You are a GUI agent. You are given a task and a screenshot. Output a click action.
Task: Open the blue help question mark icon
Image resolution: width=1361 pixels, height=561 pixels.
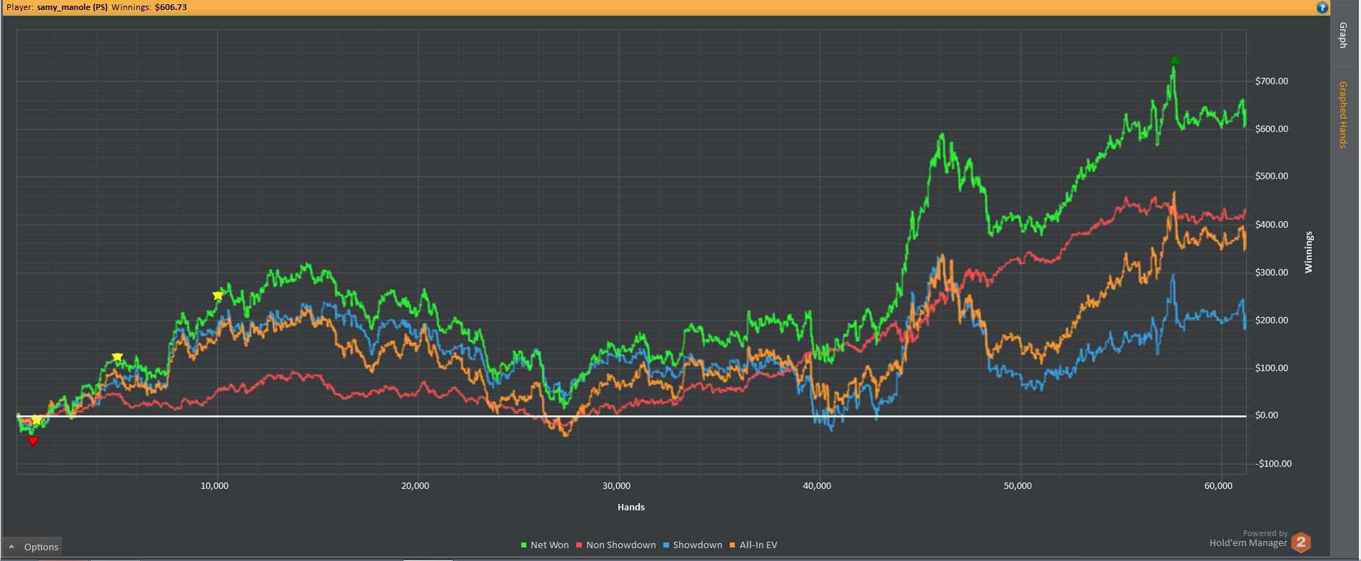coord(1322,8)
